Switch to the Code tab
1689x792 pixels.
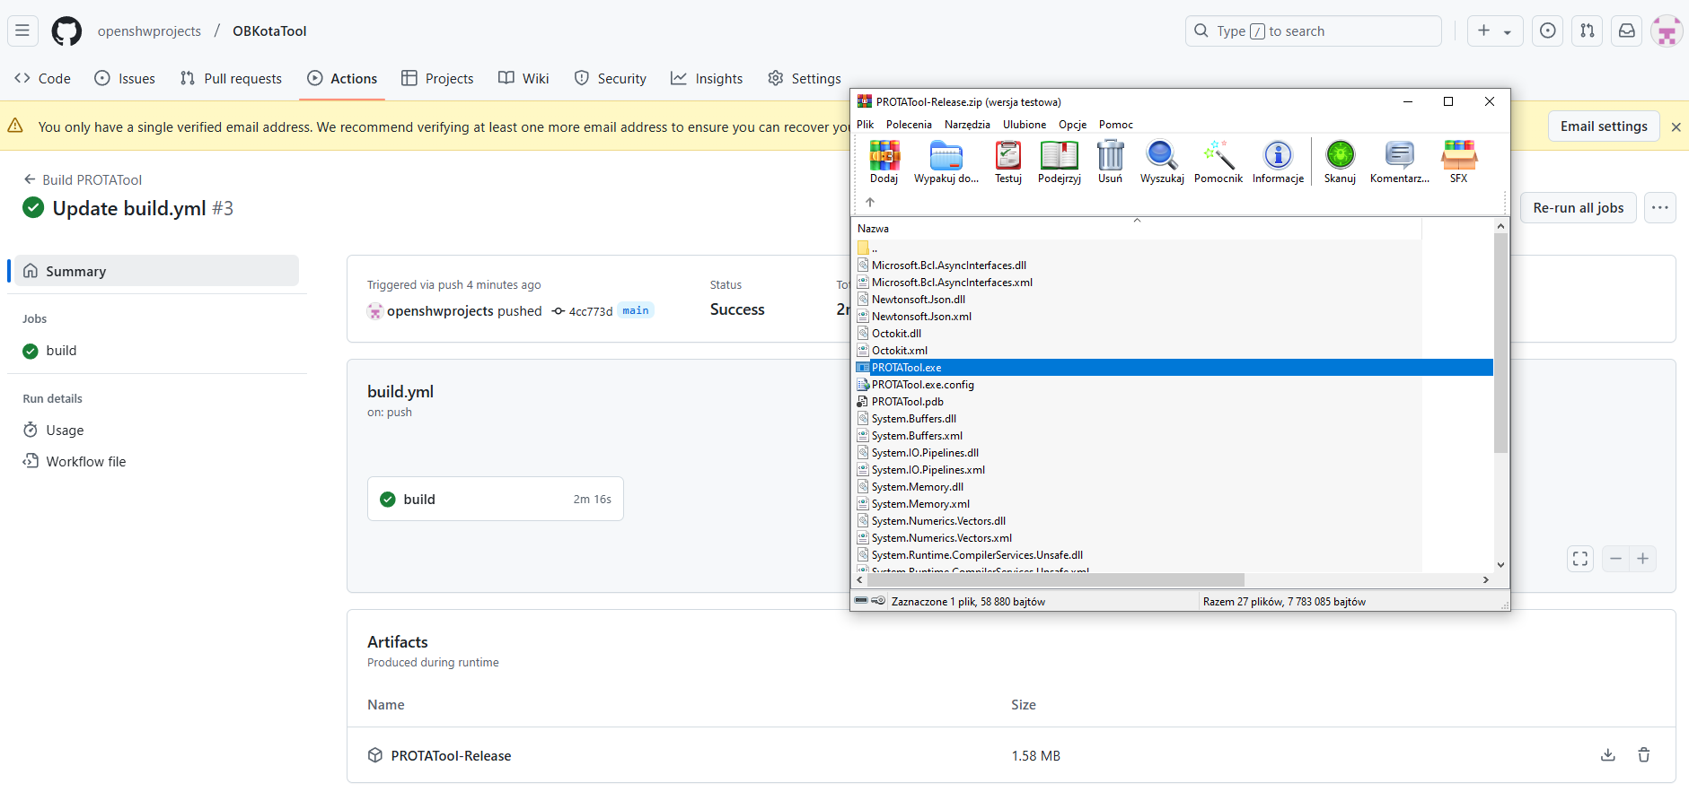pos(43,79)
